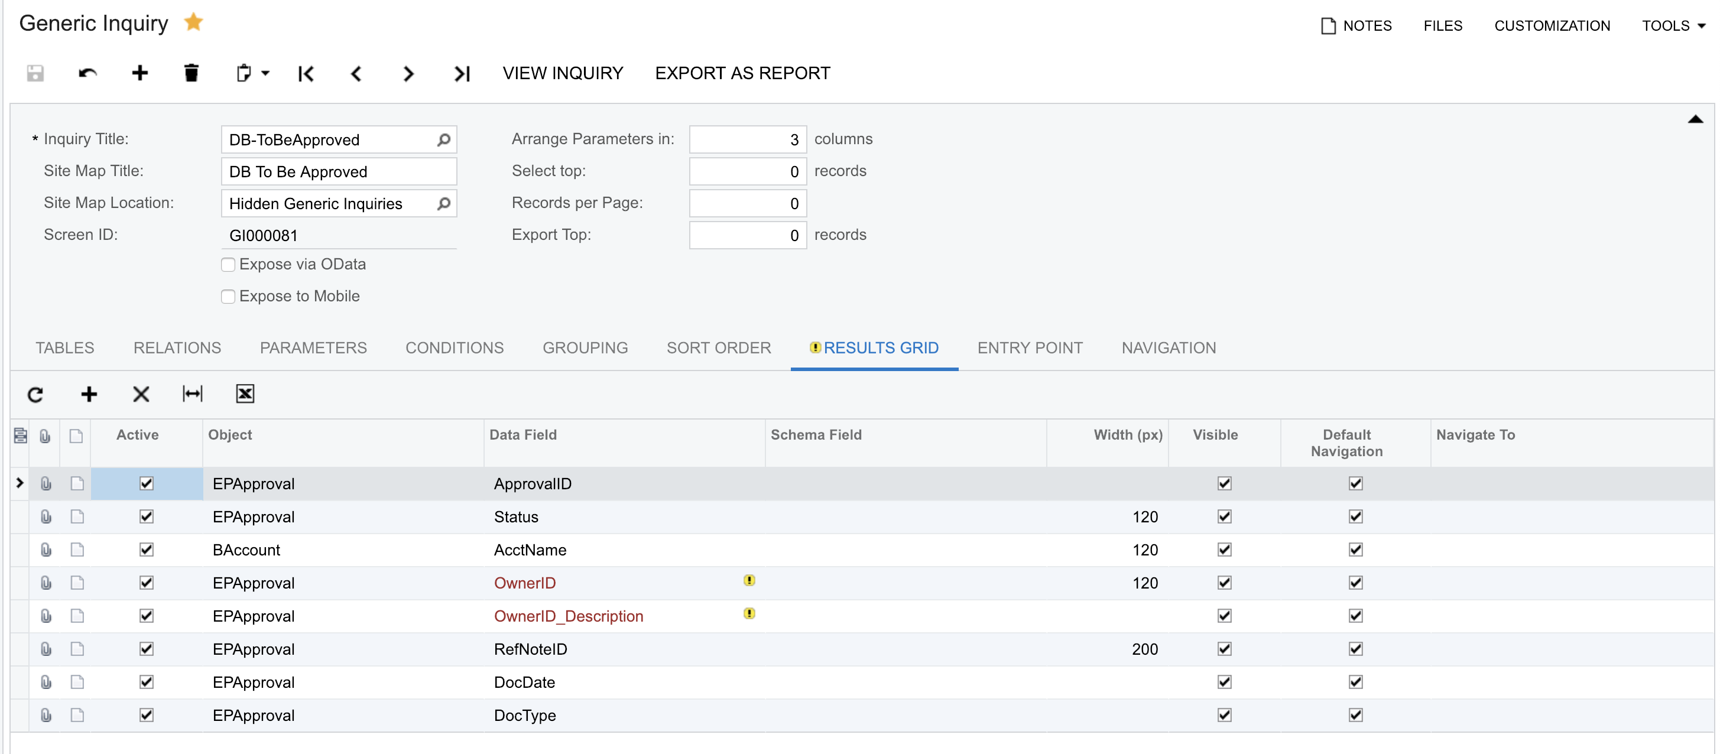Click the Records per Page field
The height and width of the screenshot is (754, 1720).
[x=747, y=203]
